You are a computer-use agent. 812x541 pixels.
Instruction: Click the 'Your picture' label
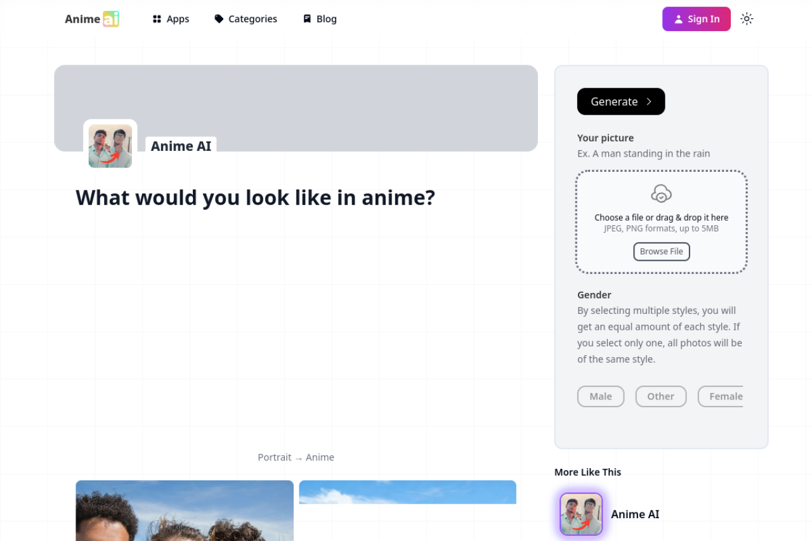click(x=605, y=138)
